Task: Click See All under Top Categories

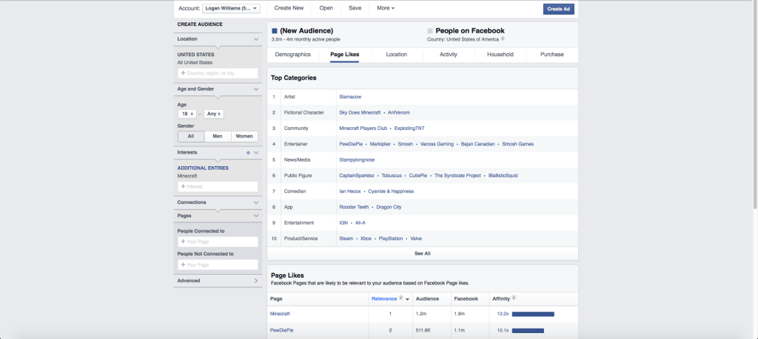Action: [423, 253]
